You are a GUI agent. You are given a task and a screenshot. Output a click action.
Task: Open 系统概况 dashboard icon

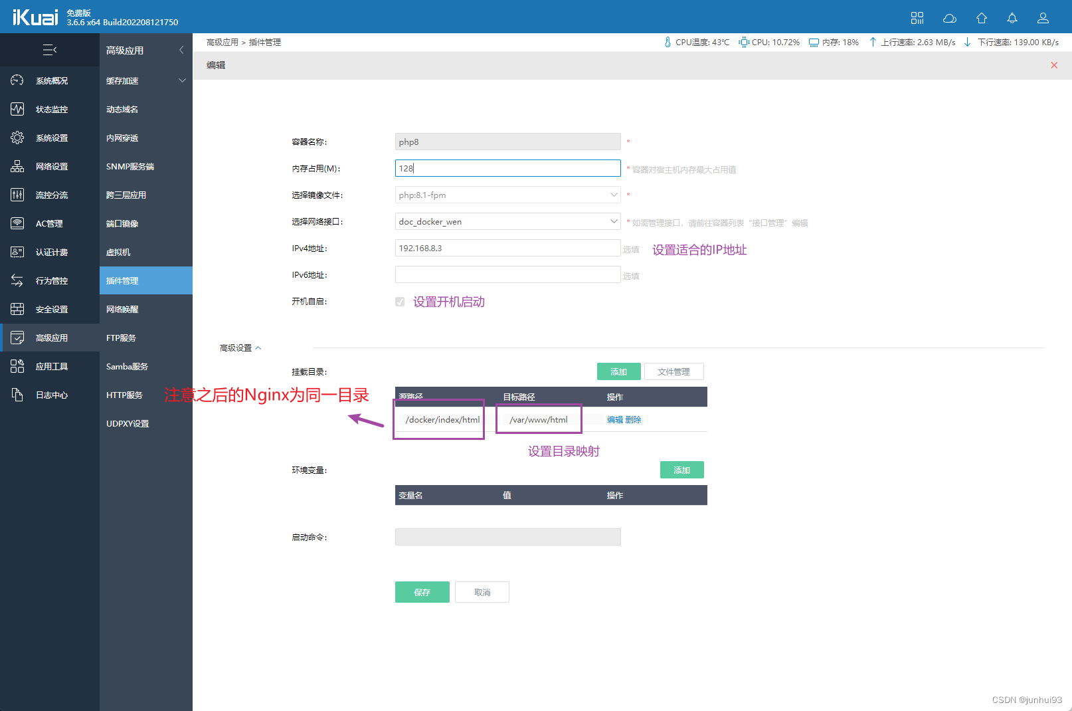17,80
